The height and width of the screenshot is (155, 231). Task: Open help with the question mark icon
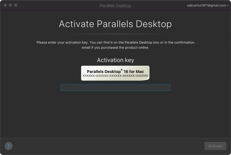click(x=9, y=146)
